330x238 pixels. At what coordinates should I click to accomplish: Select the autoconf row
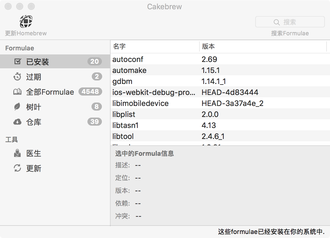pyautogui.click(x=220, y=59)
